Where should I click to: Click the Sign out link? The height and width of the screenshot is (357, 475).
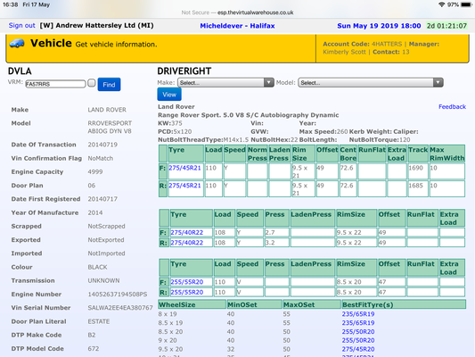(21, 26)
